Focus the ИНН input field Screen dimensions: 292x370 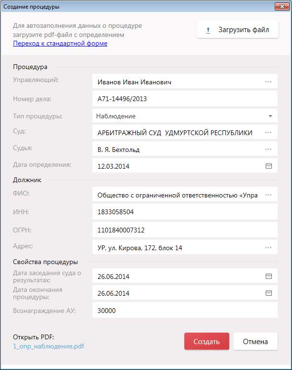pos(184,212)
